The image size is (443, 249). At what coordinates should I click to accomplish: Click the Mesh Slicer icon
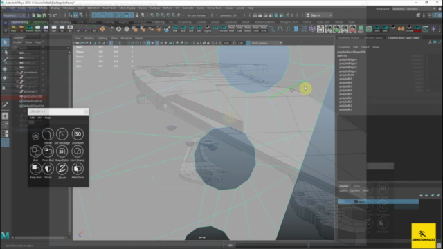coord(78,169)
